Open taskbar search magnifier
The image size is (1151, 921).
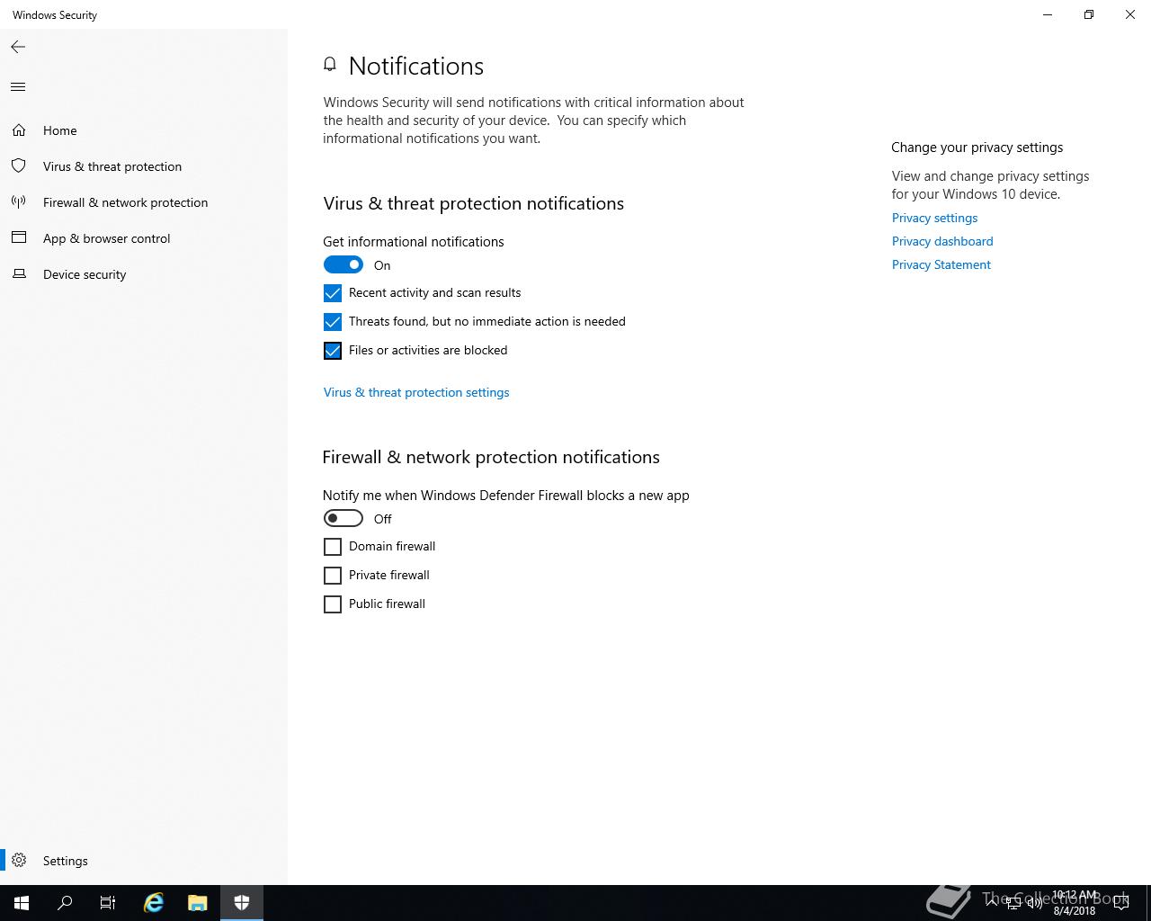65,903
